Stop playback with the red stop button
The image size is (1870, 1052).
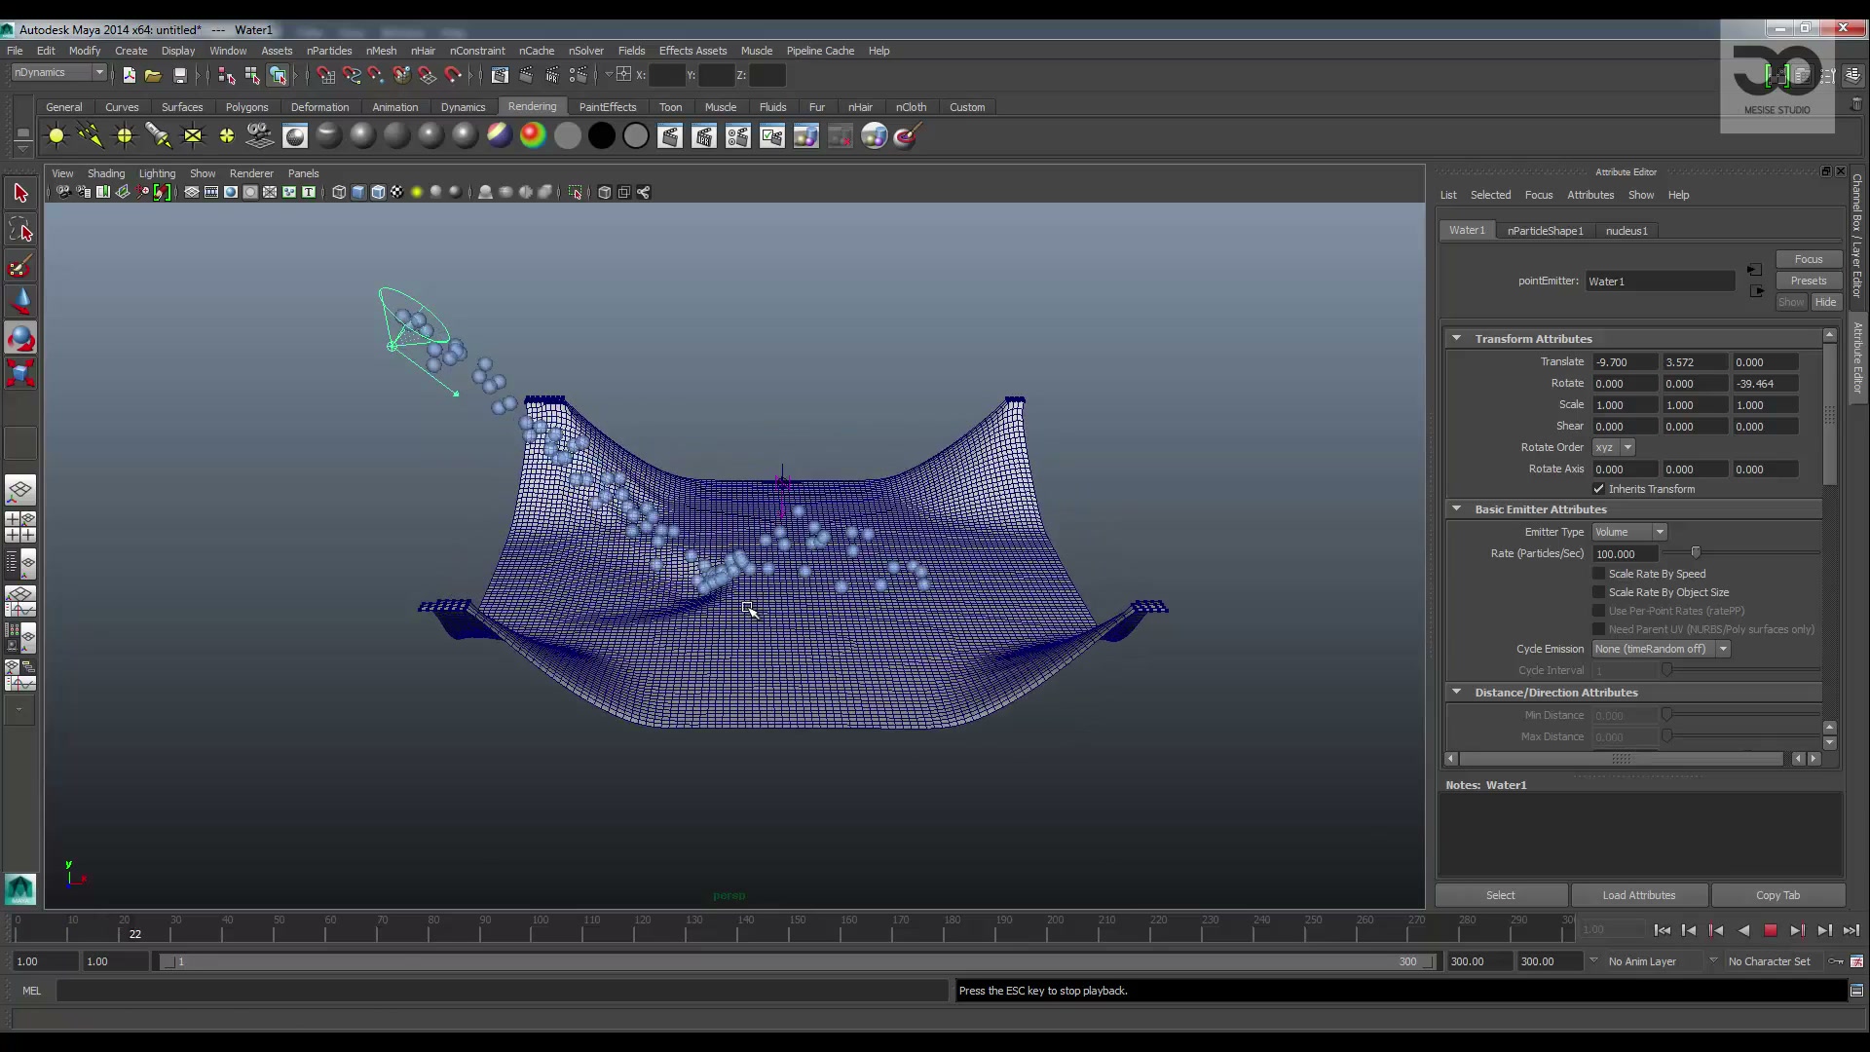point(1771,930)
